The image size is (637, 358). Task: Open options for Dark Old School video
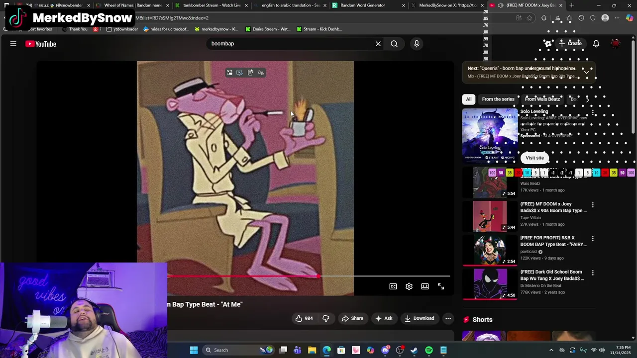pos(593,273)
